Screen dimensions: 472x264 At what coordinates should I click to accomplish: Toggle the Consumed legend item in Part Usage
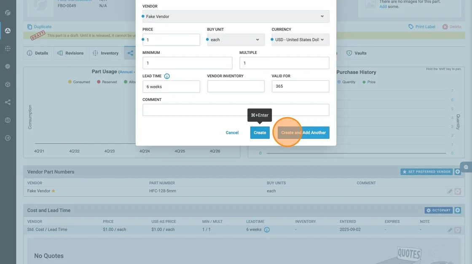coord(79,82)
